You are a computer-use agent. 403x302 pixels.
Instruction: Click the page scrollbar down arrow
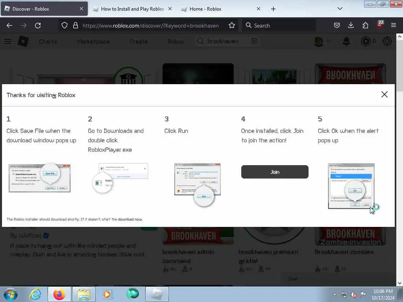(x=399, y=283)
